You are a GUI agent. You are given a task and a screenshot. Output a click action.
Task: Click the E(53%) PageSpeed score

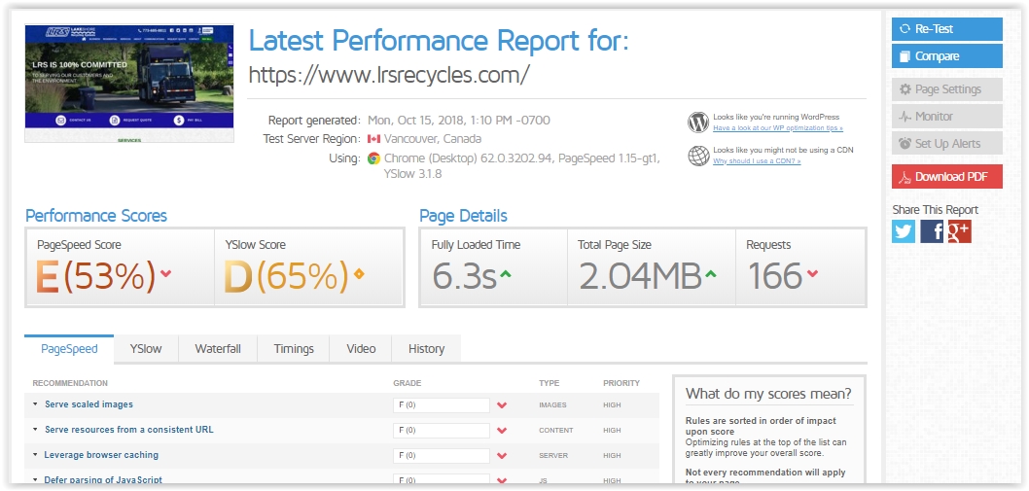point(96,276)
